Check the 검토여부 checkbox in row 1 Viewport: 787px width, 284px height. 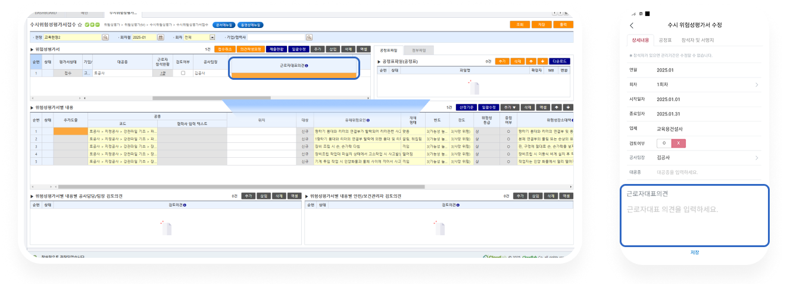(x=183, y=73)
